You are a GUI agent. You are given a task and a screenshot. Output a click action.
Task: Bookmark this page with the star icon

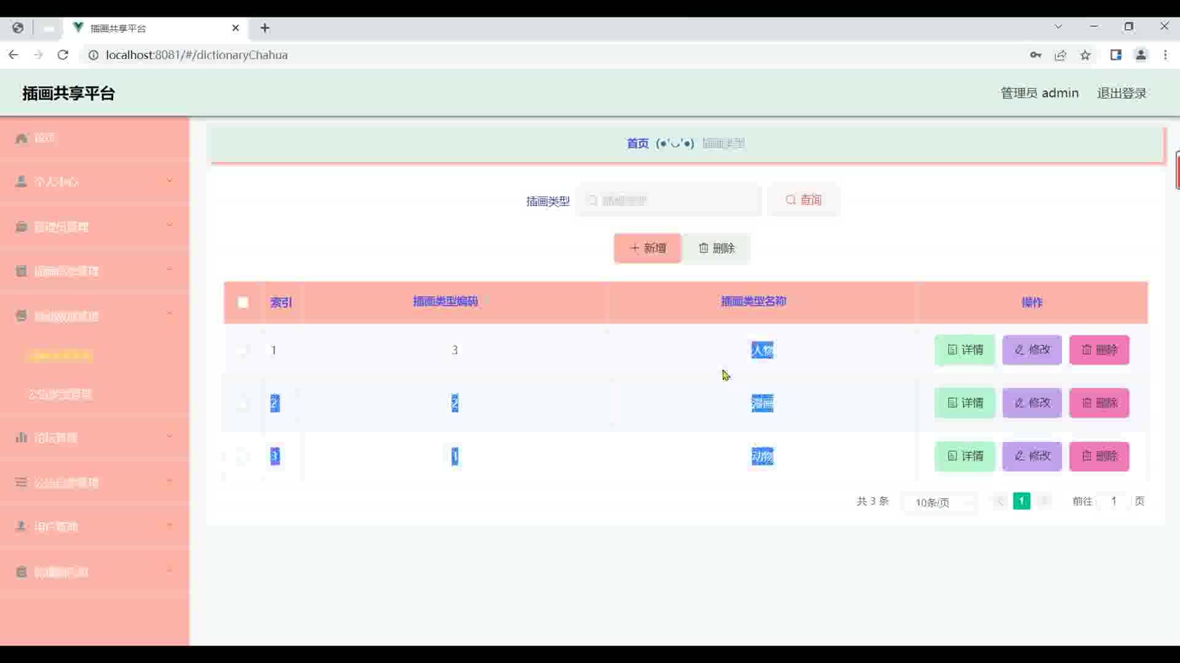1085,55
